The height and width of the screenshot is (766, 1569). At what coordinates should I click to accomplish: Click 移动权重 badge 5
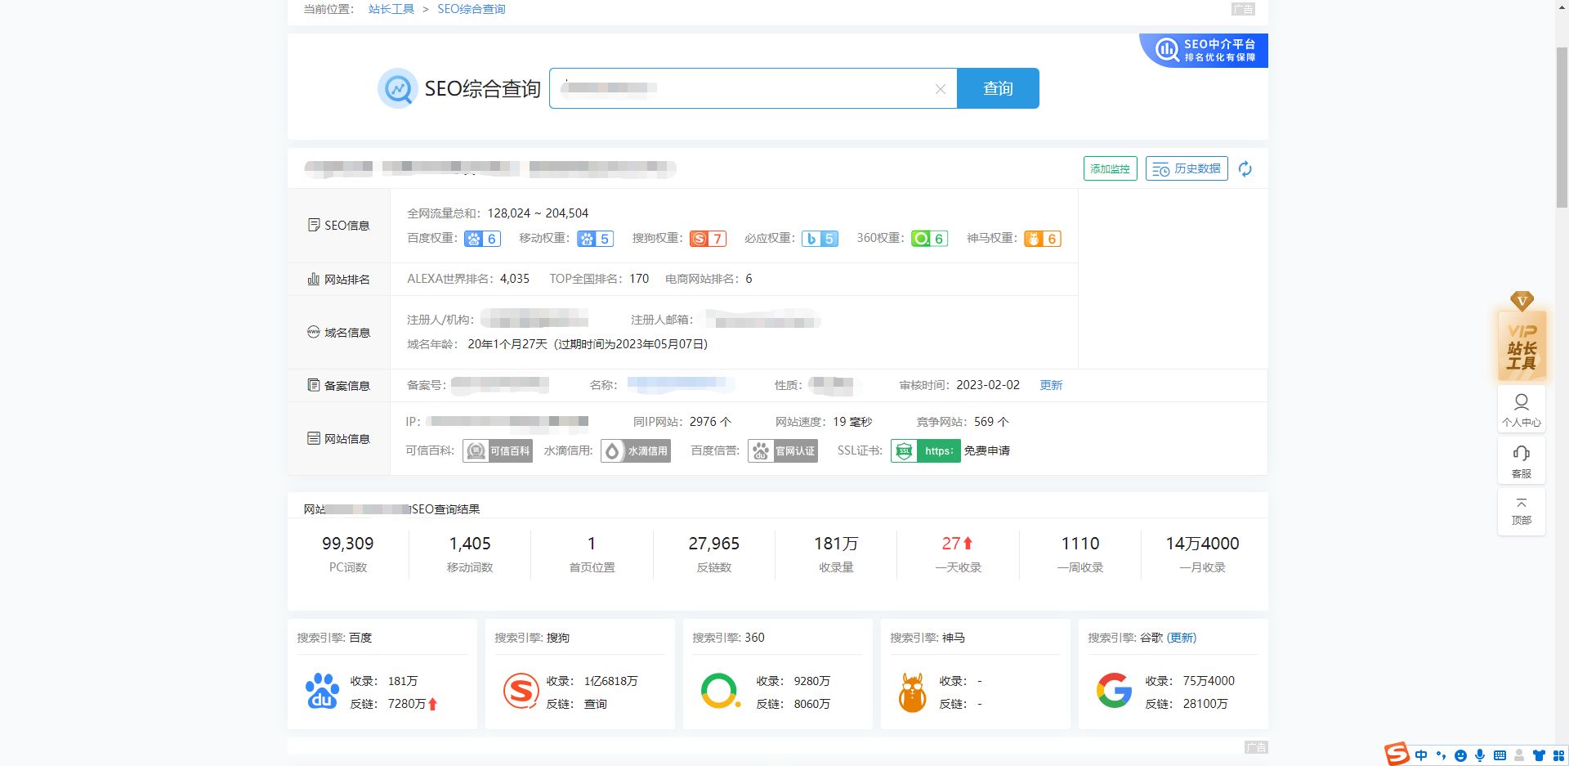click(595, 239)
